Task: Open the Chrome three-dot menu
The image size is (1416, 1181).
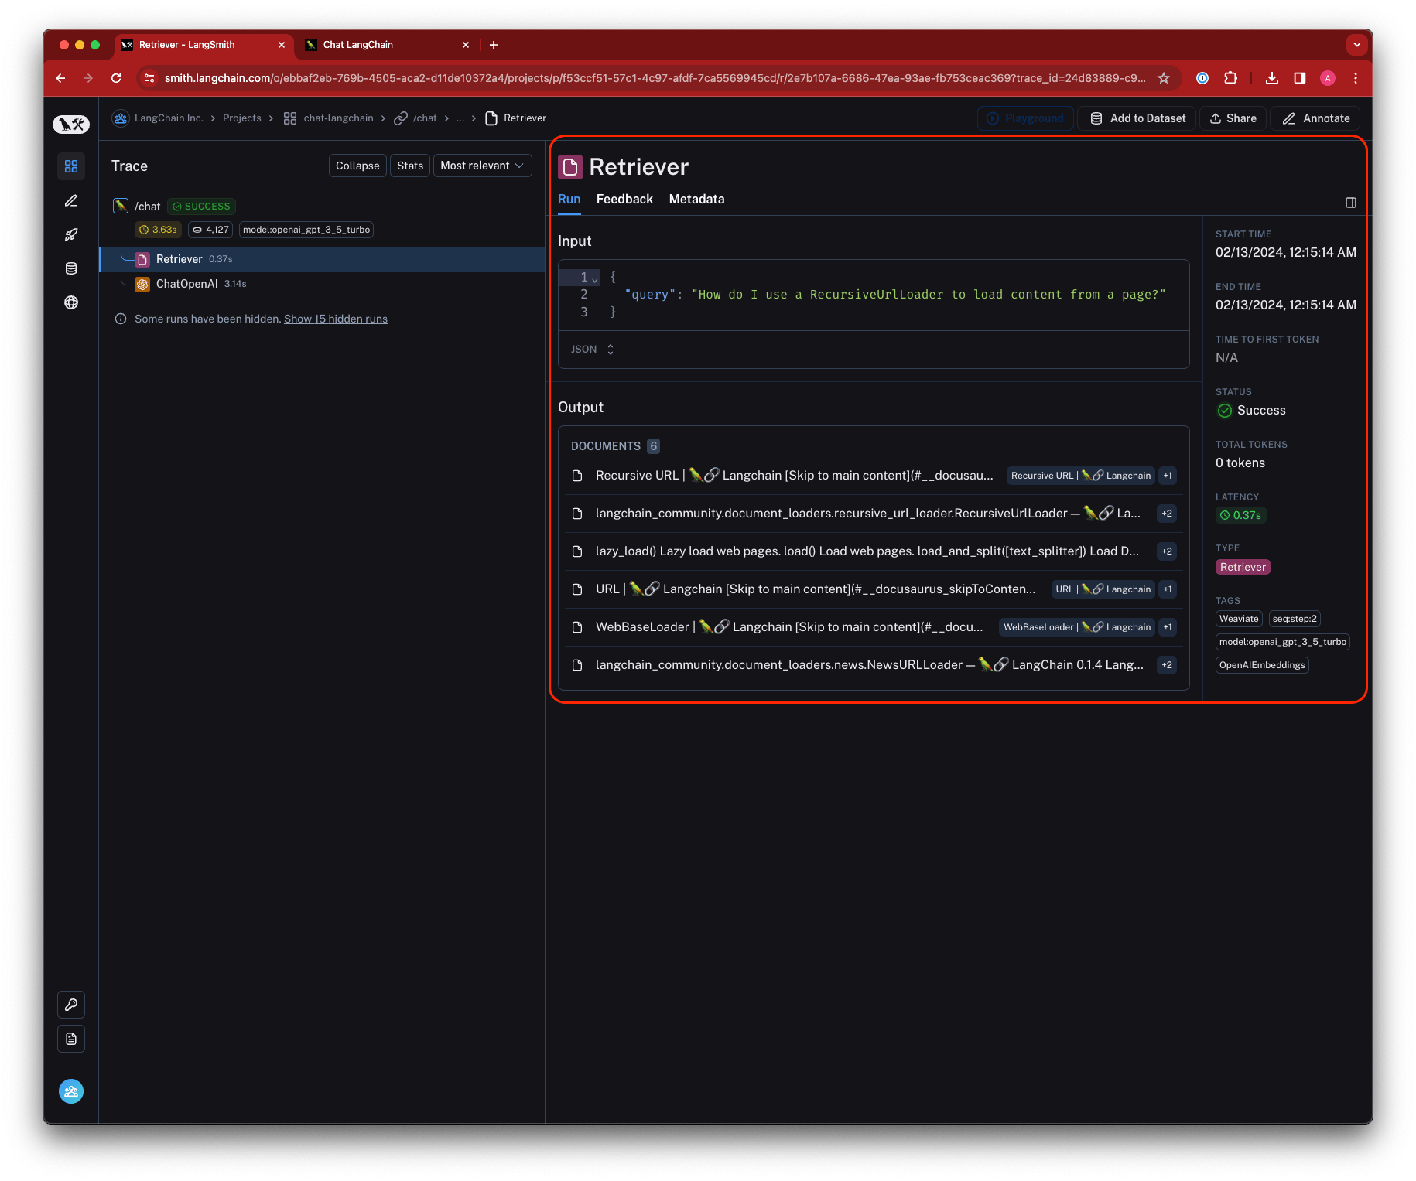Action: [x=1356, y=78]
